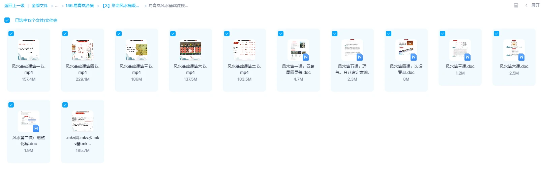Navigate to 146.易青岚合集 breadcrumb

80,6
